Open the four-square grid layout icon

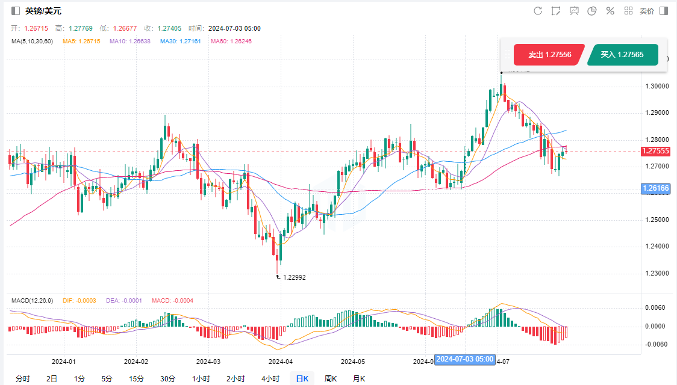(x=628, y=11)
